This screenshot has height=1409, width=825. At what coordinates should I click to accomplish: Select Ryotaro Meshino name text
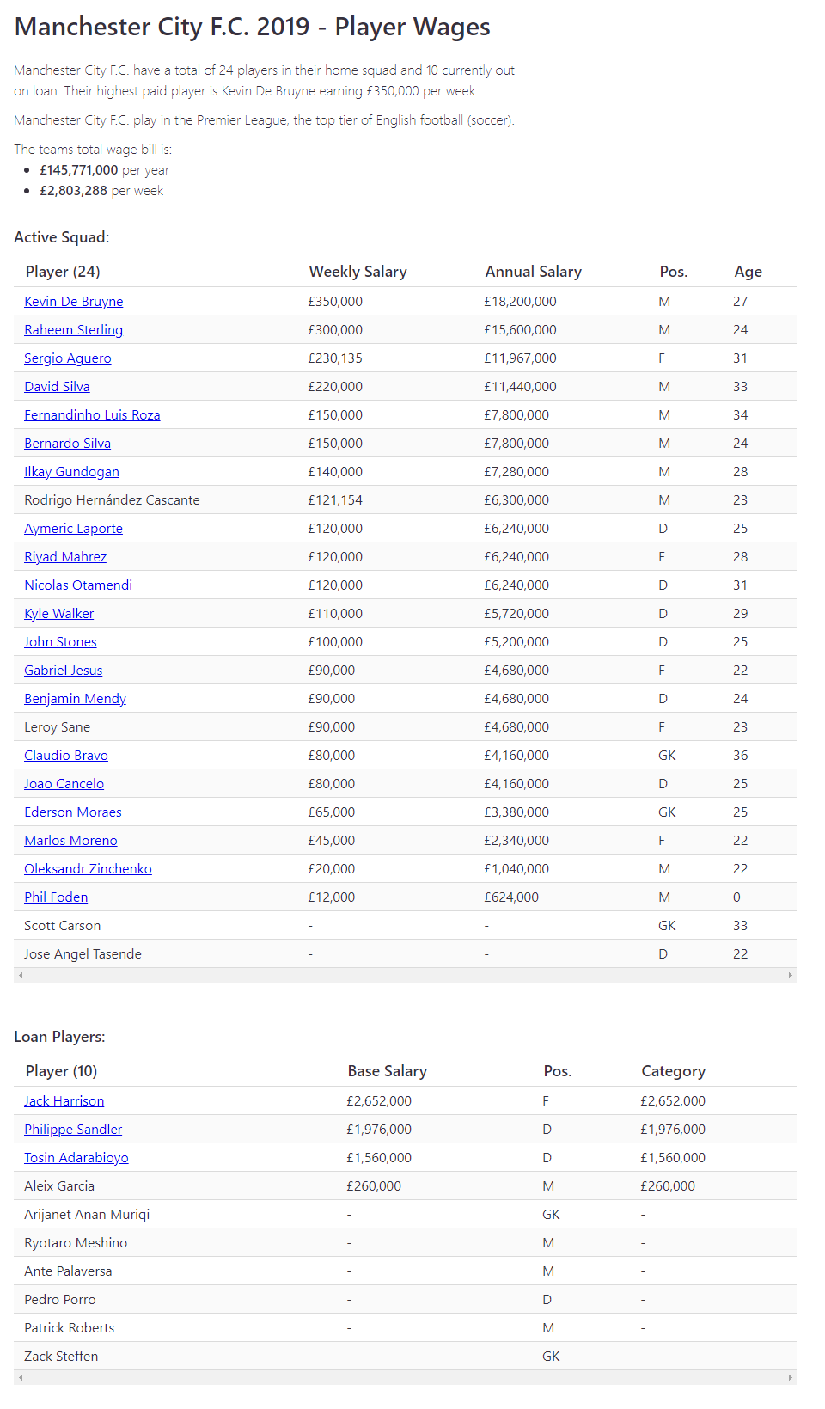click(76, 1243)
